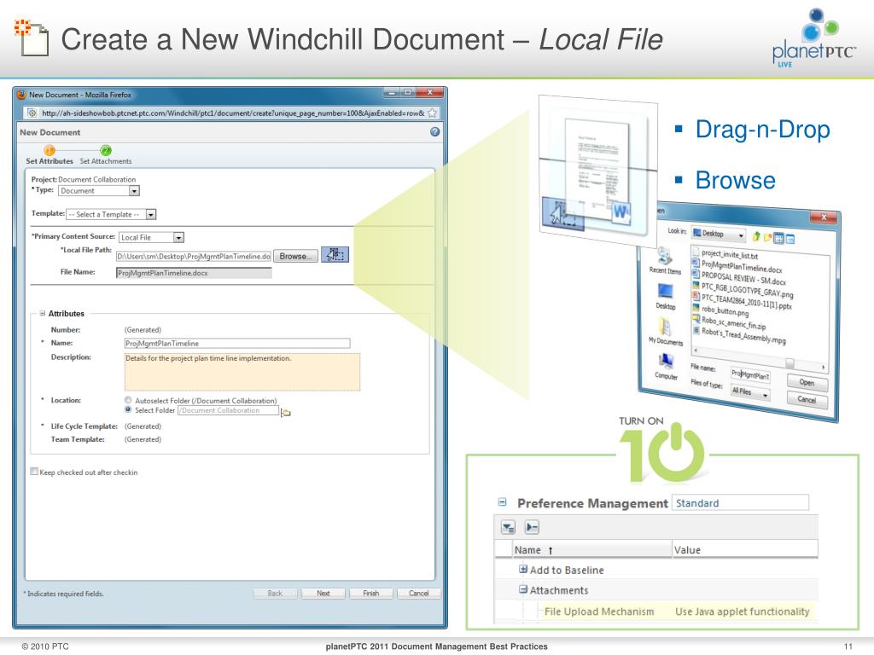This screenshot has height=655, width=874.
Task: Click the site identity icon left of URL
Action: [32, 113]
